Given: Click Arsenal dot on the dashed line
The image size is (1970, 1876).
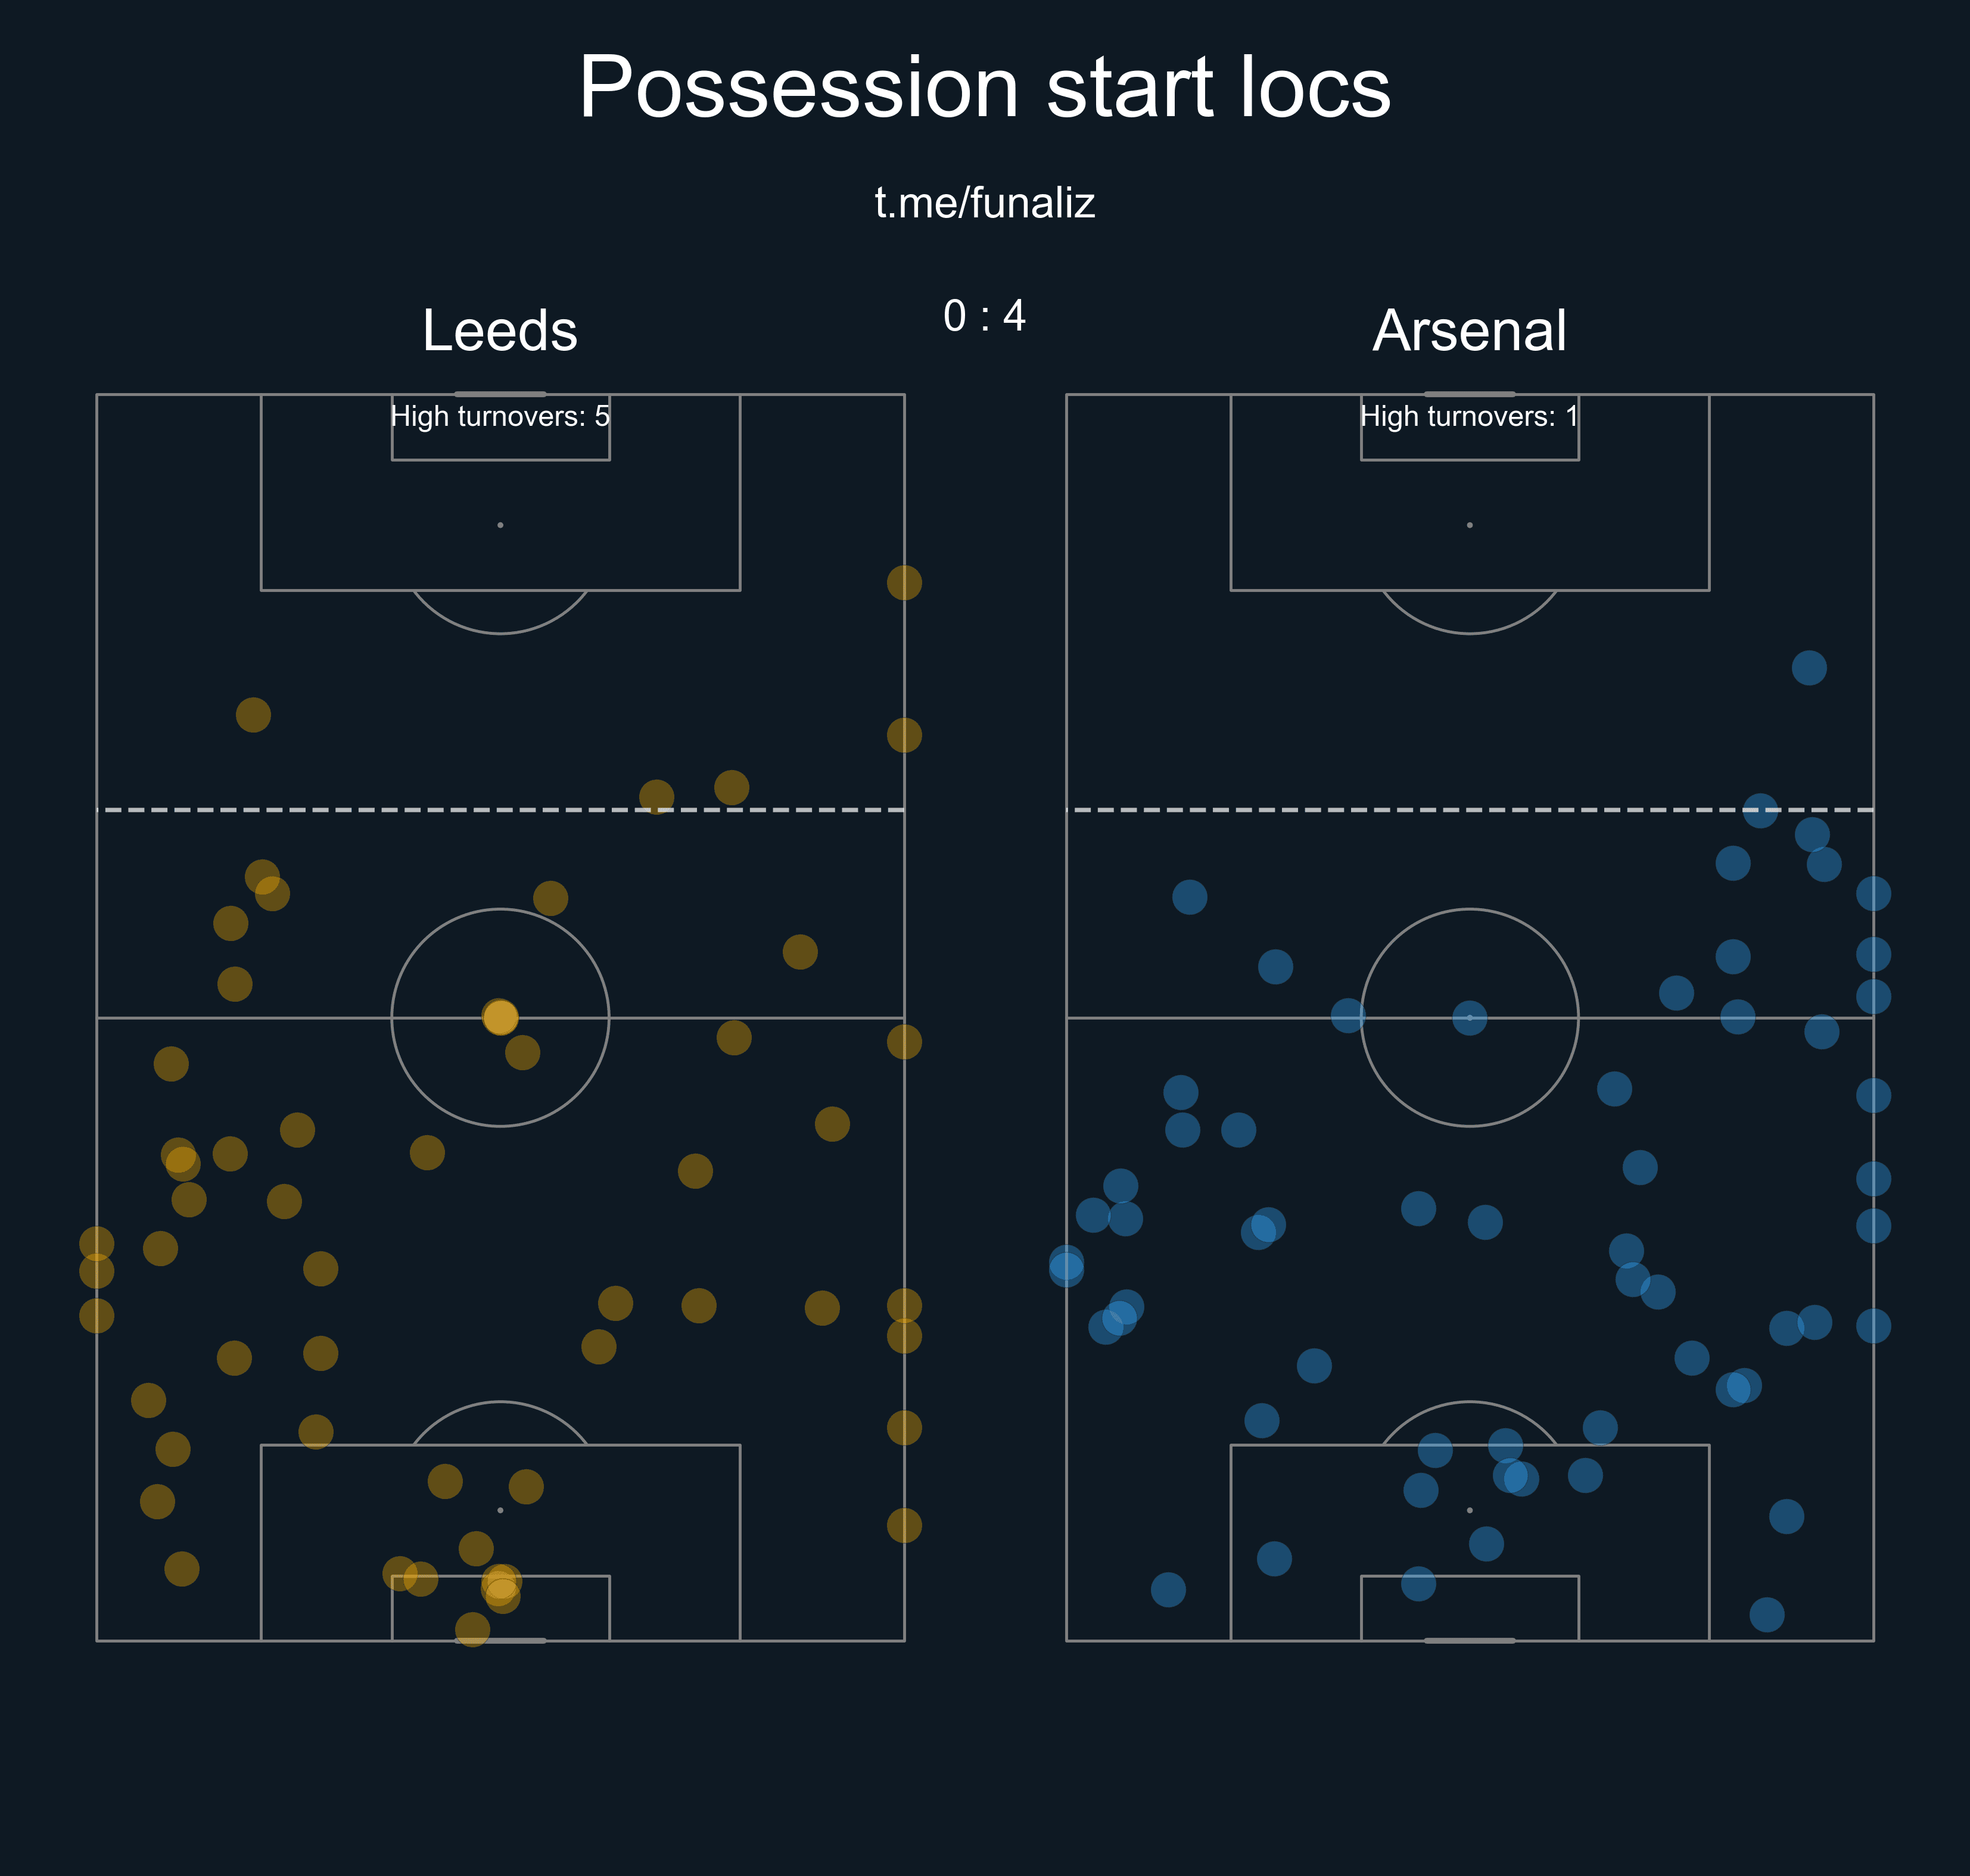Looking at the screenshot, I should click(x=1760, y=810).
